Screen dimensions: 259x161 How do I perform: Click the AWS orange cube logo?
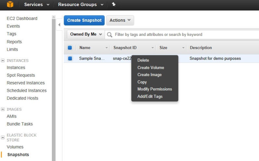coord(10,5)
